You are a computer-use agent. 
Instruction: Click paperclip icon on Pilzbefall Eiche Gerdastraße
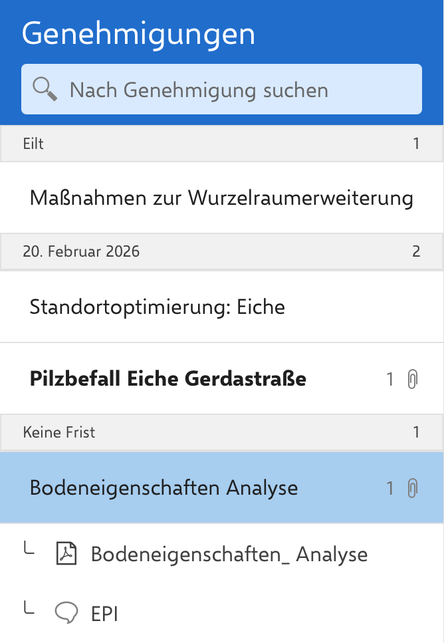coord(412,380)
